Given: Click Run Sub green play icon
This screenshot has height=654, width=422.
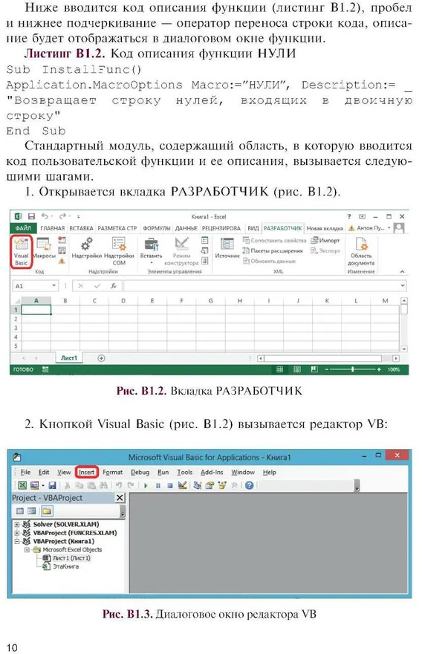Looking at the screenshot, I should [x=146, y=485].
